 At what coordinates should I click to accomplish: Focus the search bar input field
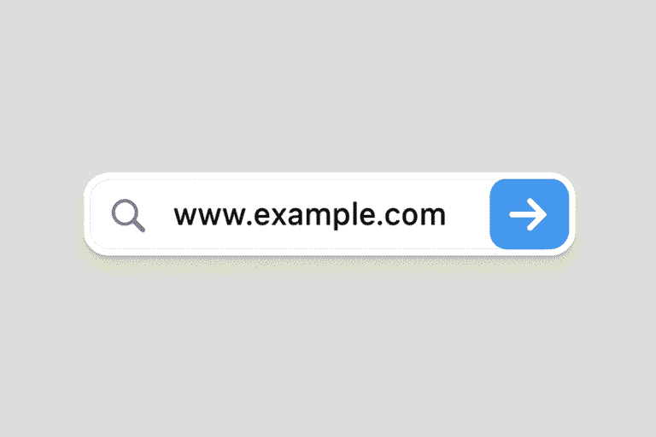point(290,214)
